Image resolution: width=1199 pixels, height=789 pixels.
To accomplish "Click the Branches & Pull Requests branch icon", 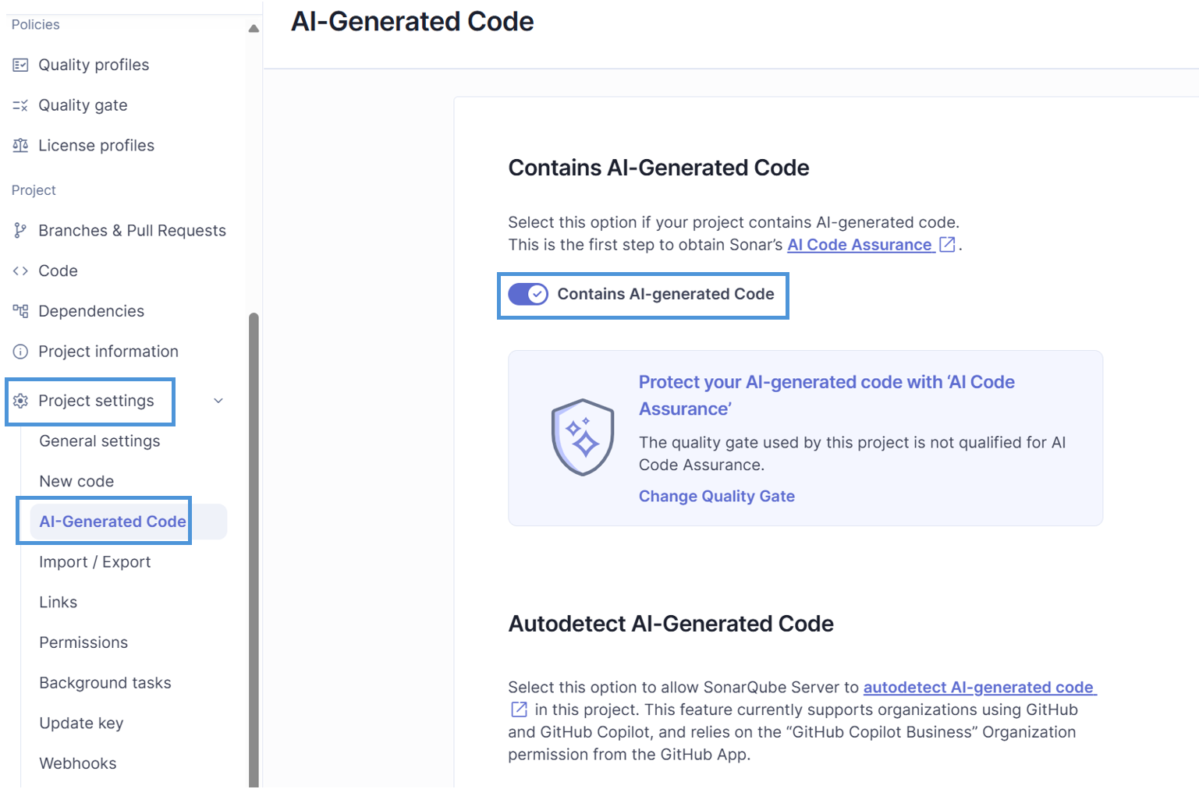I will 20,230.
